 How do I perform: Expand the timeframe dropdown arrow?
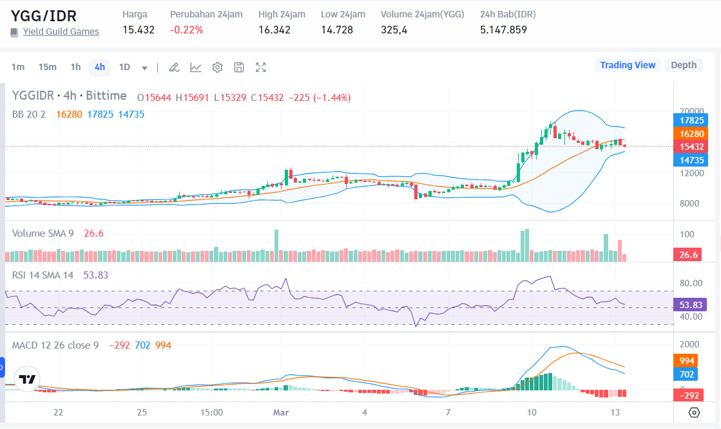click(x=144, y=68)
